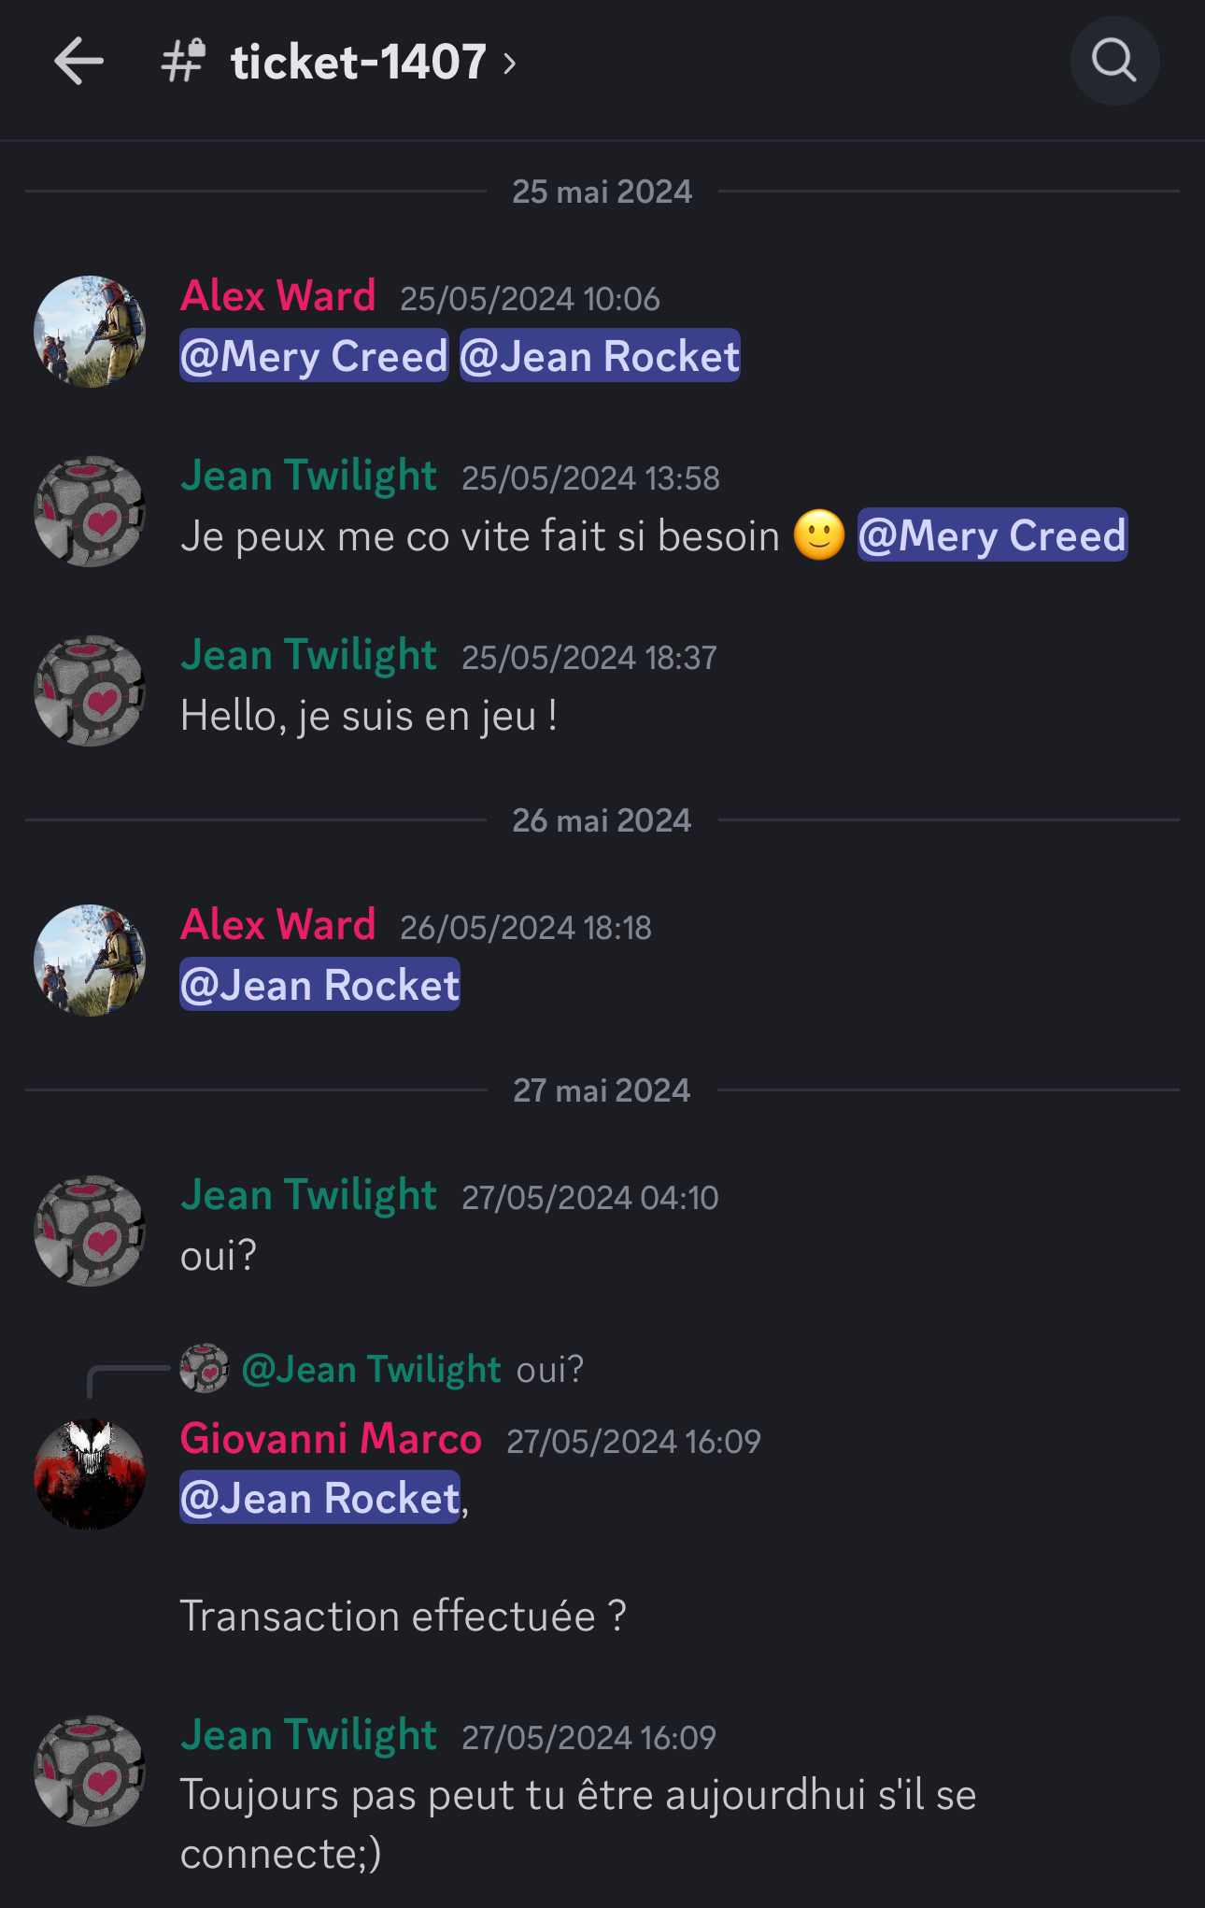1205x1908 pixels.
Task: Open Jean Twilight's avatar on 13:58 message
Action: tap(90, 511)
